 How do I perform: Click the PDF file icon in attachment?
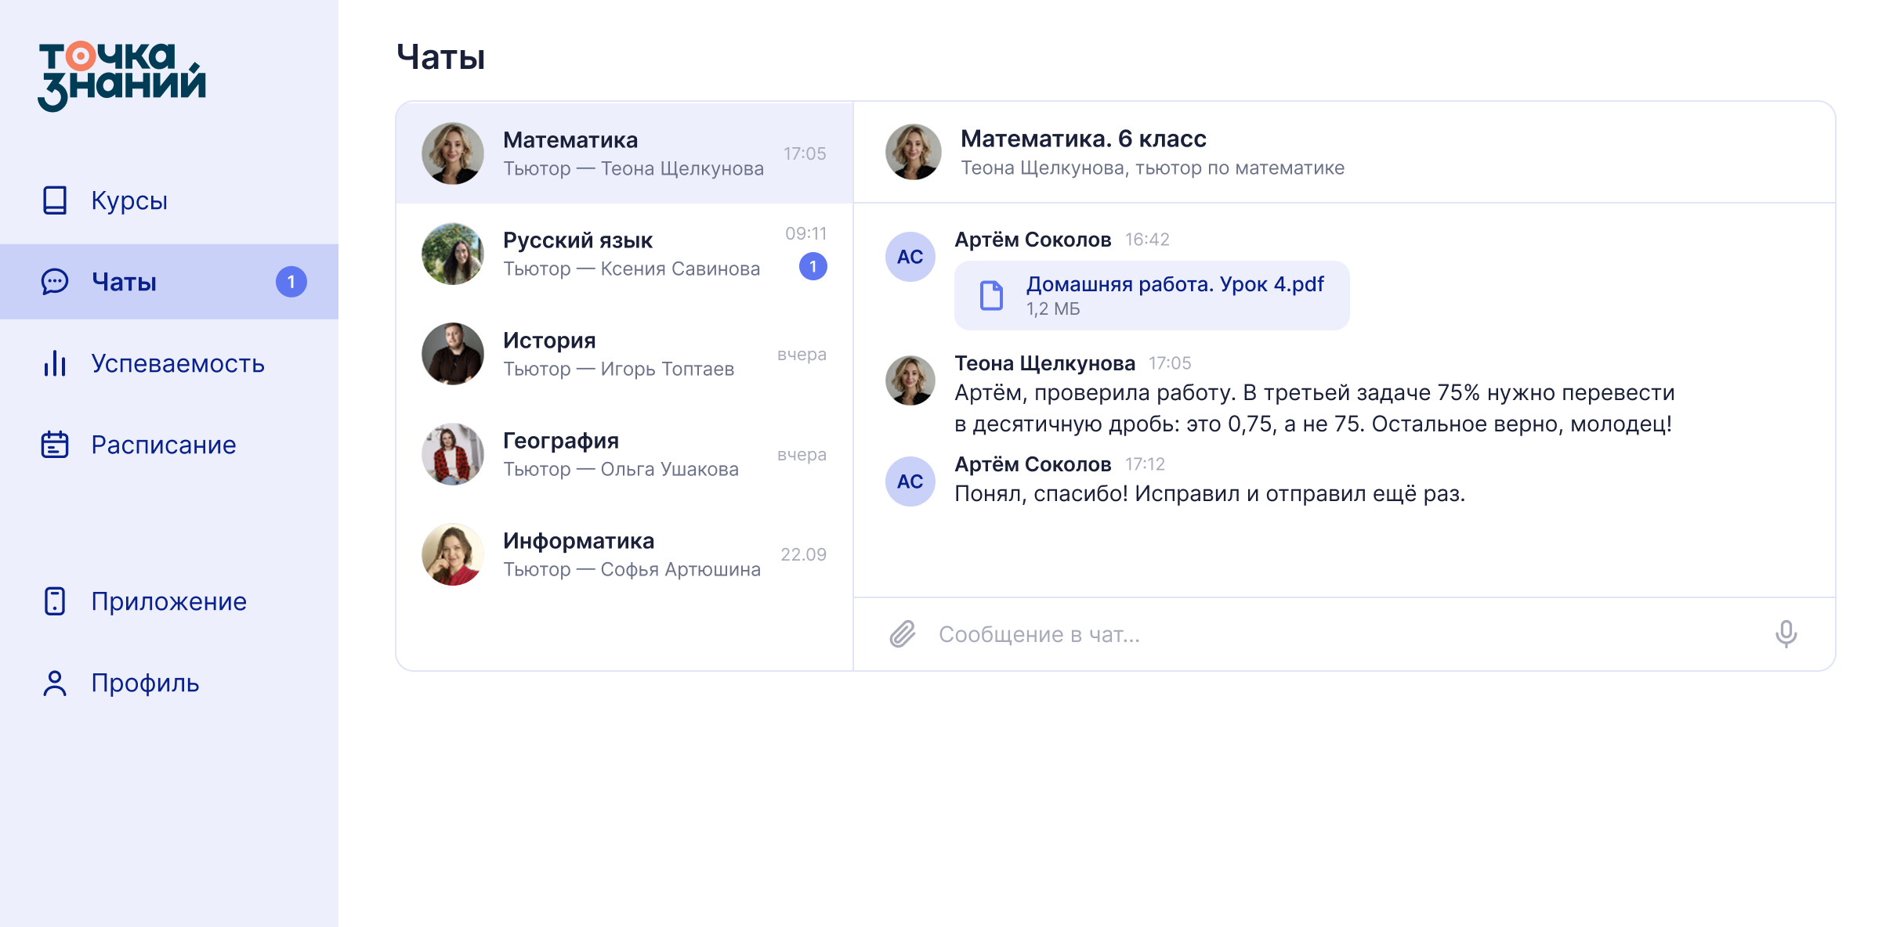pos(992,296)
